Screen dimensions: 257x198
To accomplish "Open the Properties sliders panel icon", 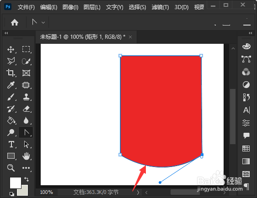I will pos(246,123).
